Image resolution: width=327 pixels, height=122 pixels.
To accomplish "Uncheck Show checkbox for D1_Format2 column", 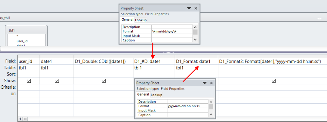I will 274,81.
